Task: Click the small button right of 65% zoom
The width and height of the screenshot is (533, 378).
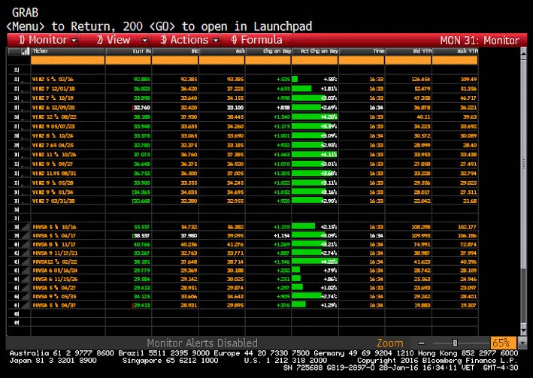Action: 522,343
